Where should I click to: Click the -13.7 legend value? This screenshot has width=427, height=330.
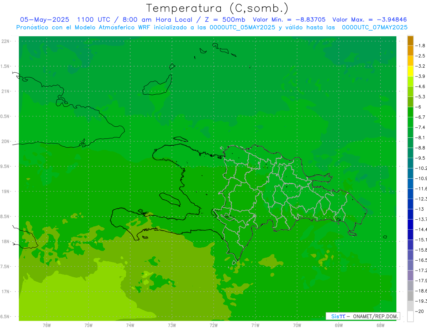421,219
